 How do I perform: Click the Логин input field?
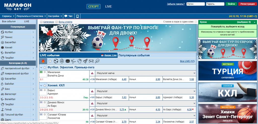[x=196, y=4]
